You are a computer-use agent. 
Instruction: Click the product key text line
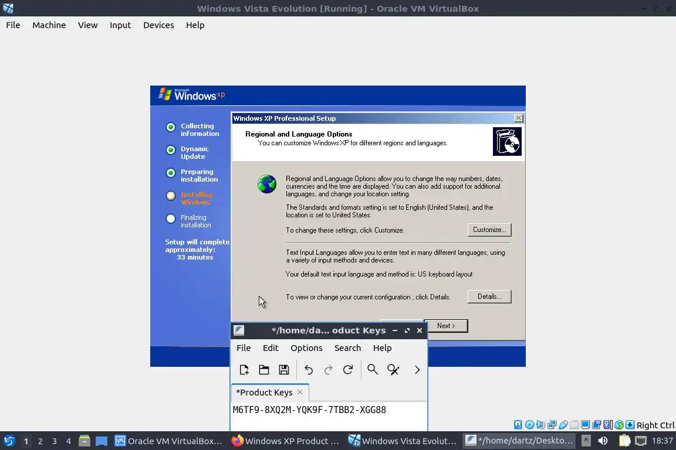[310, 410]
